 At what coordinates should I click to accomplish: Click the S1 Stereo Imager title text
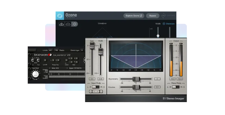173,98
